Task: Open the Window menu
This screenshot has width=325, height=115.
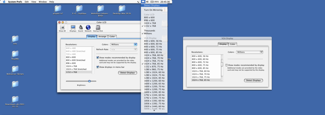Action: [43, 2]
